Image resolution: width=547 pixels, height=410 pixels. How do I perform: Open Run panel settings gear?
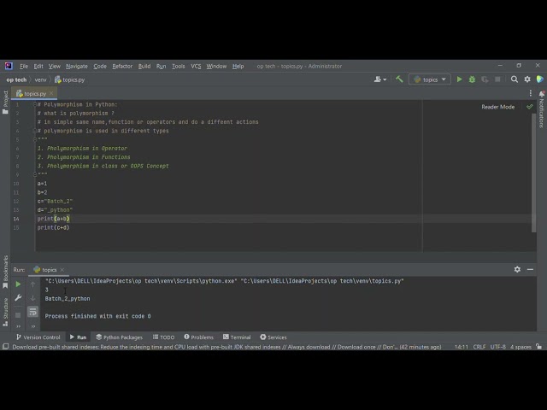[517, 269]
